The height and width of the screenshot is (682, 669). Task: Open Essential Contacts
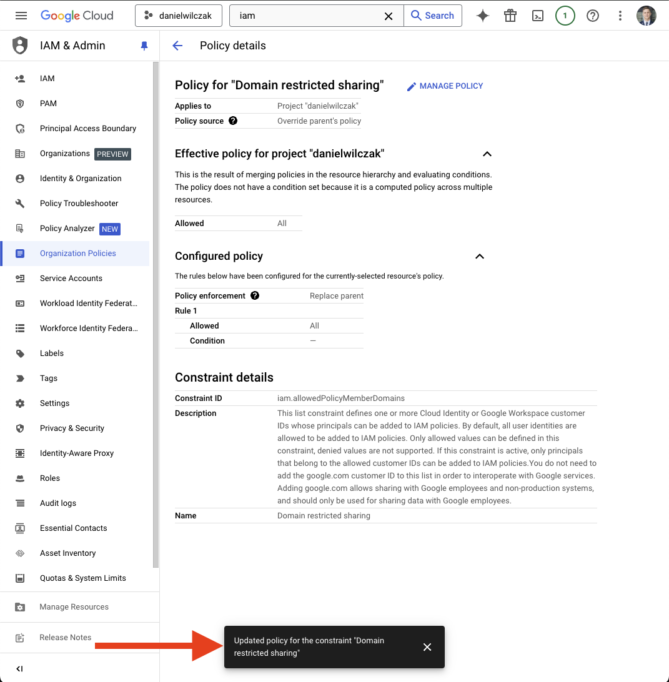(x=75, y=528)
